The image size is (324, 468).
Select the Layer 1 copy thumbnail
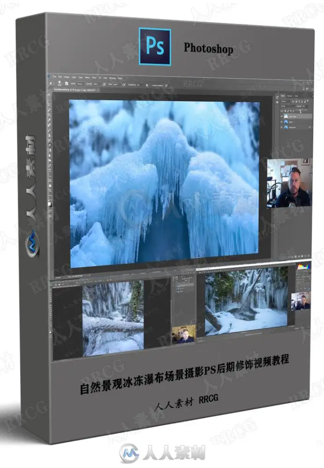(x=286, y=116)
